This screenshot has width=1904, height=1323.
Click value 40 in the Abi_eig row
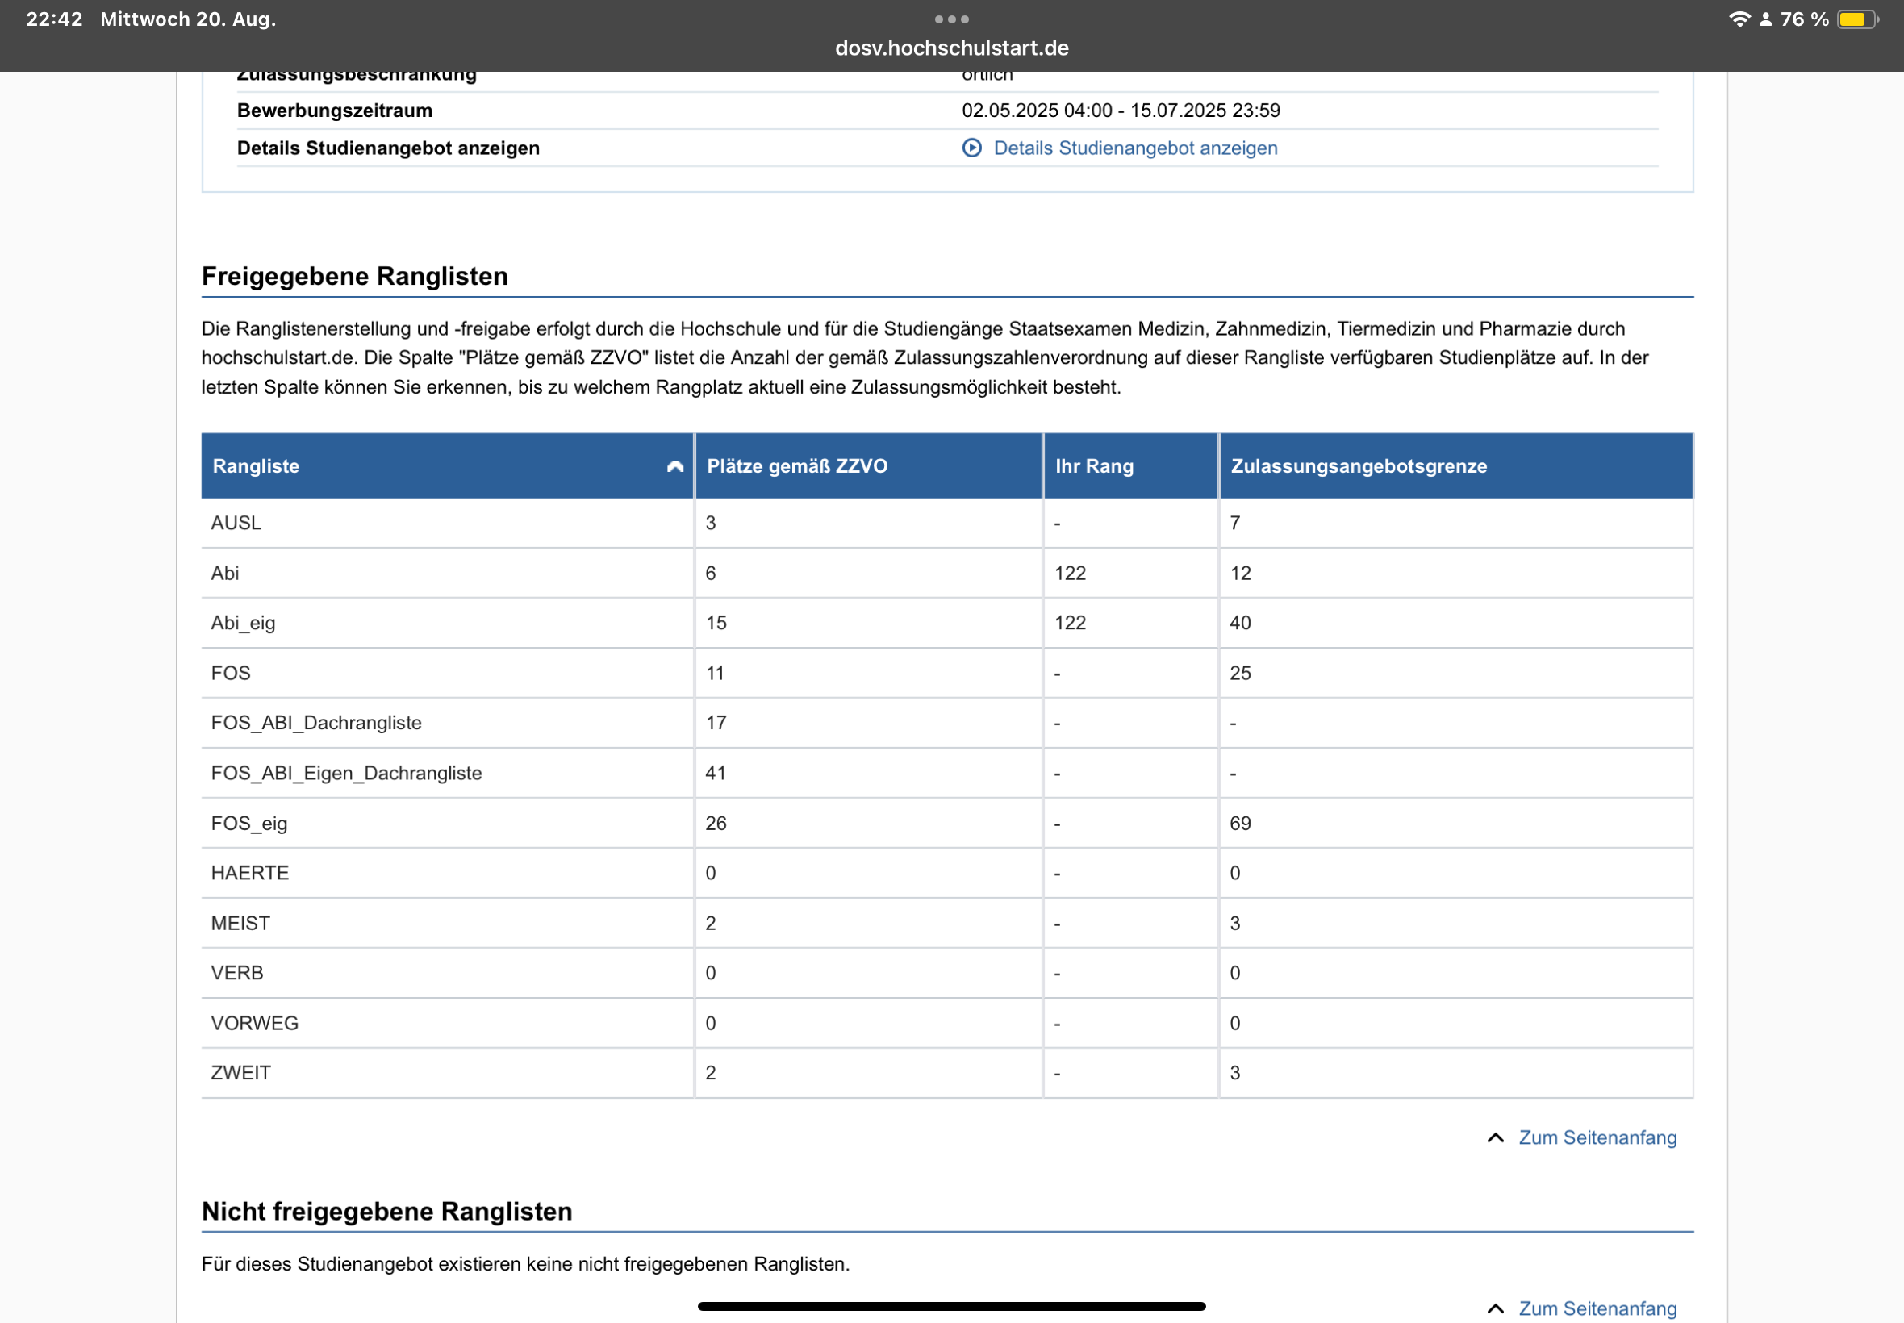(x=1240, y=624)
